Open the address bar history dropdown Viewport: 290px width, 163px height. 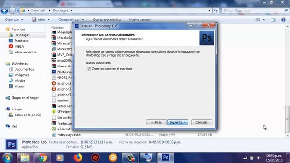click(x=209, y=10)
